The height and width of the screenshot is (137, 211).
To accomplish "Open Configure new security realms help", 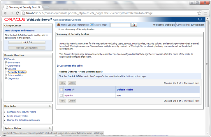I will (22, 112).
